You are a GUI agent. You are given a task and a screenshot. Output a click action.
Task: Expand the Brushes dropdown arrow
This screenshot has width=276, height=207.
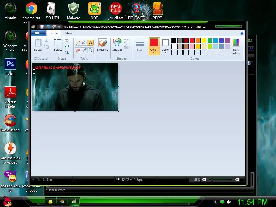[102, 53]
